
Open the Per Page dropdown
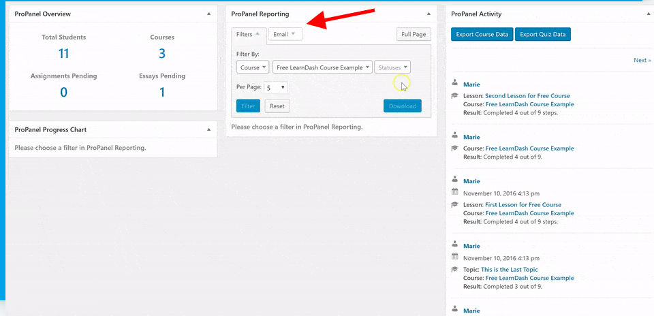coord(276,88)
